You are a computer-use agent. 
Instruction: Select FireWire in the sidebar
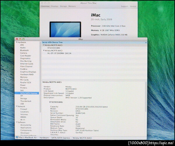tap(24, 69)
